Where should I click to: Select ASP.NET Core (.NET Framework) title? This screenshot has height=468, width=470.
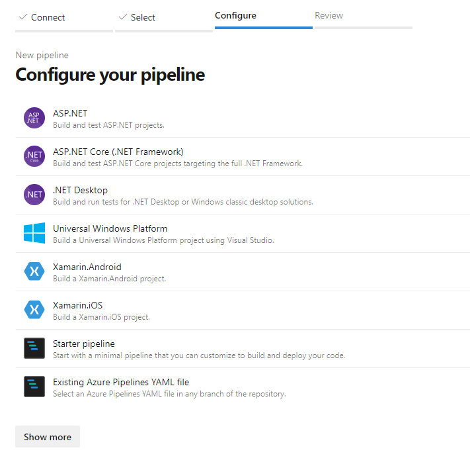pos(118,152)
